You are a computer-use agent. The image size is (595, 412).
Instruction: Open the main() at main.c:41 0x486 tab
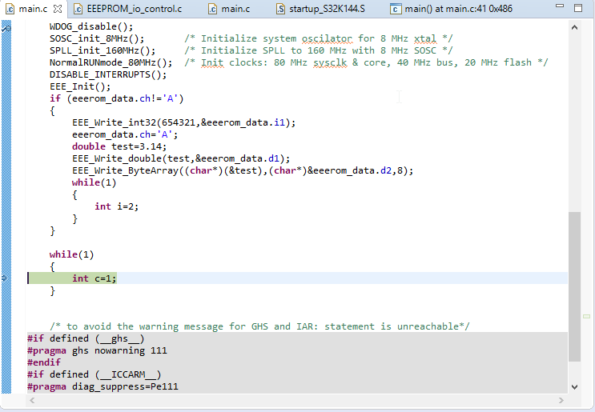[451, 9]
